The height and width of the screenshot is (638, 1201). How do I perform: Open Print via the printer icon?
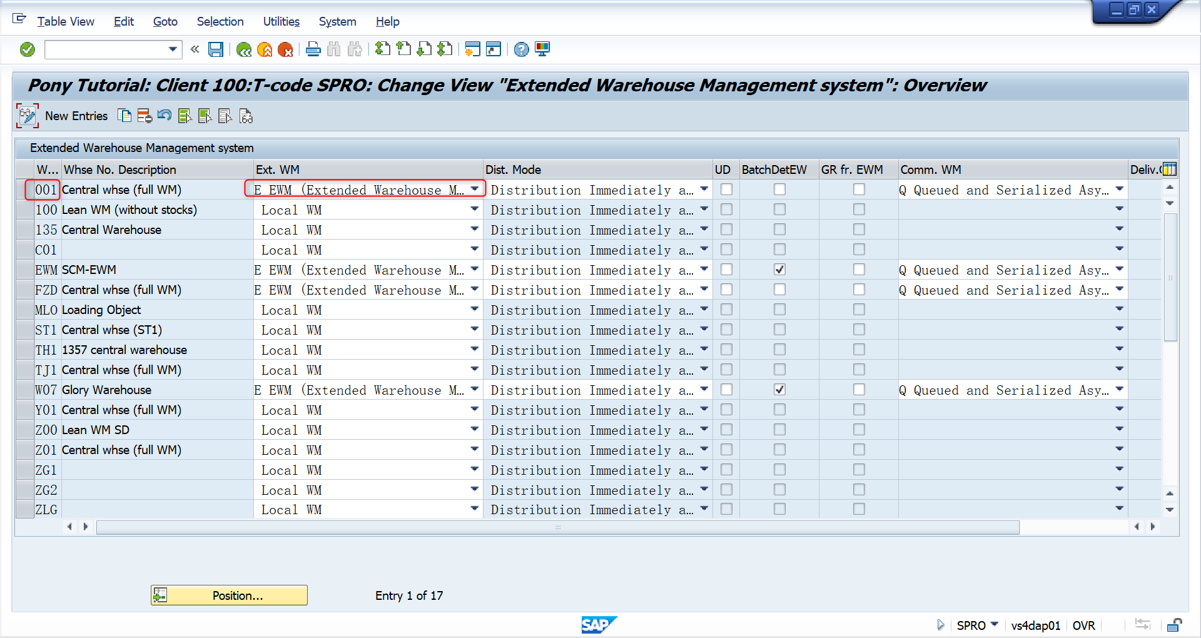point(313,49)
